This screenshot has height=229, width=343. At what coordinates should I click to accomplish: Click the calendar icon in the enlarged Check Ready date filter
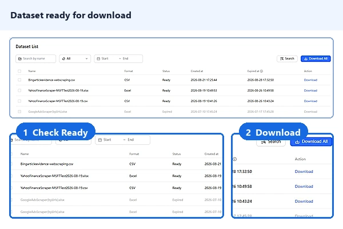coord(100,140)
